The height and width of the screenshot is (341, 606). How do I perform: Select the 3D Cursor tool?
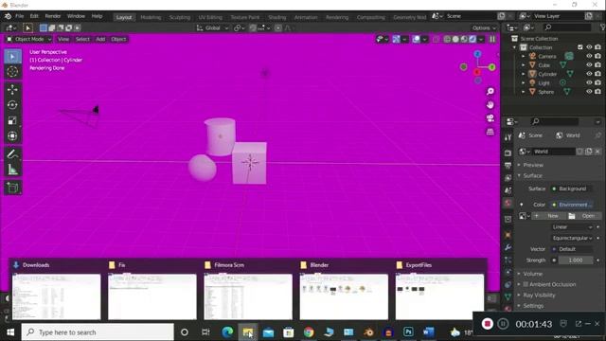point(12,72)
